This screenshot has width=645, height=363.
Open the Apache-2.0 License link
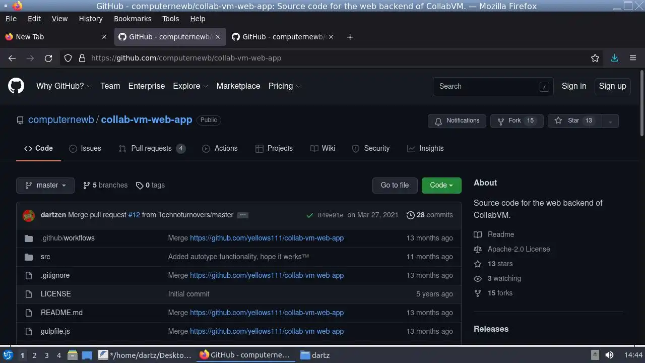point(519,249)
